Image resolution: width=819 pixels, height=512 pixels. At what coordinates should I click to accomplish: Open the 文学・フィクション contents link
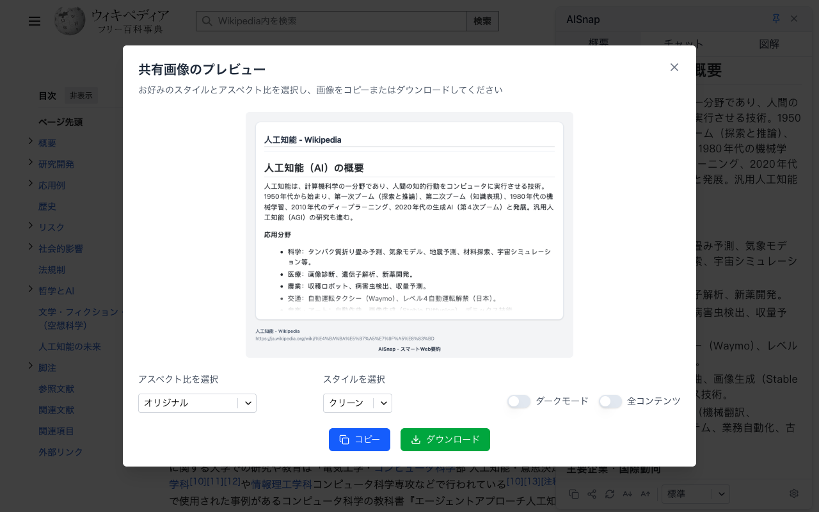79,319
